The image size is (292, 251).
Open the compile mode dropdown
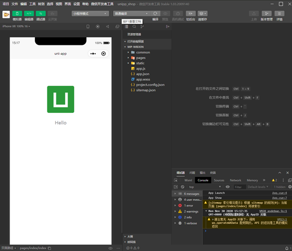coord(131,14)
